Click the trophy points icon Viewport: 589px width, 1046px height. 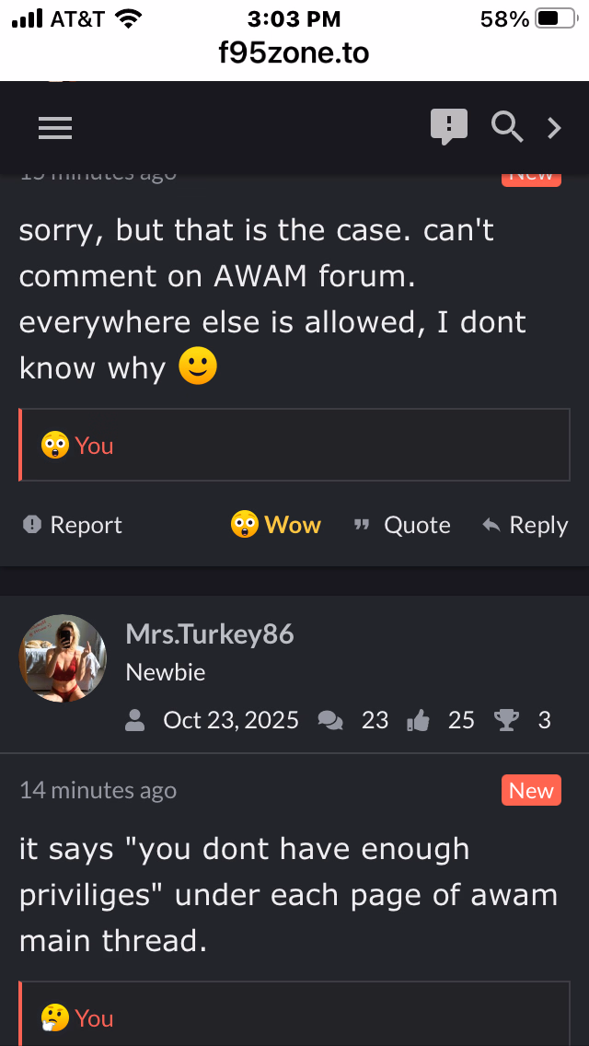point(507,720)
